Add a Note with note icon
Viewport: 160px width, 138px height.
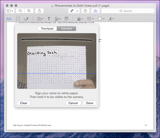(66, 19)
